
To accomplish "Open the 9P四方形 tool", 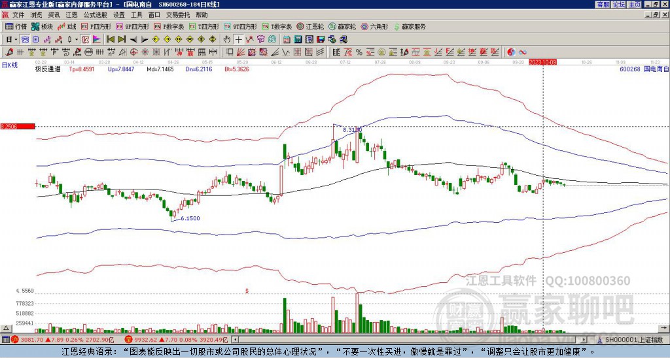I will click(132, 26).
